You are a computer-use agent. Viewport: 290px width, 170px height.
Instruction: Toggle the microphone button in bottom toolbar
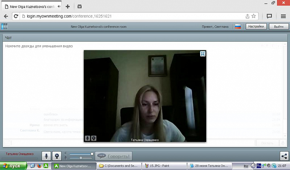pos(46,156)
